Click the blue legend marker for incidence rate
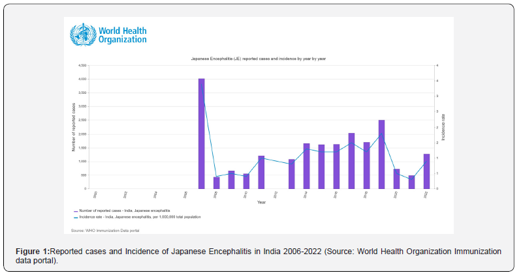 [76, 218]
